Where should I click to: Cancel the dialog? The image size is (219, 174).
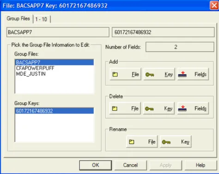(130, 165)
